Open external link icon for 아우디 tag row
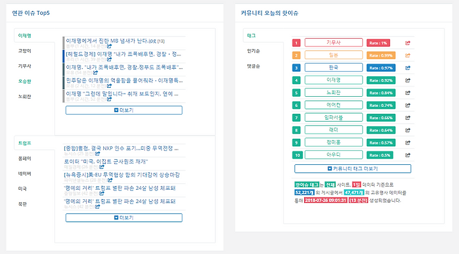 click(407, 155)
